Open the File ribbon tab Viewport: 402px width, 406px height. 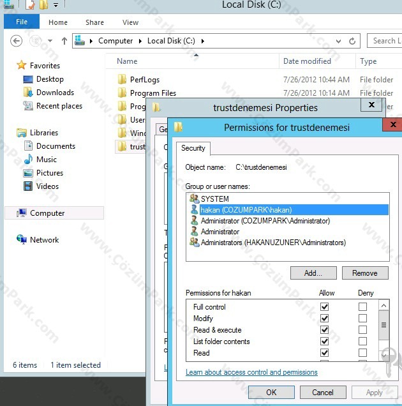(x=22, y=22)
